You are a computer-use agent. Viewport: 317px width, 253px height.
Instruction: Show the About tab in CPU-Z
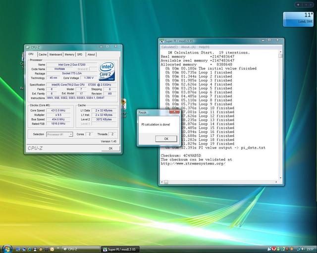91,54
